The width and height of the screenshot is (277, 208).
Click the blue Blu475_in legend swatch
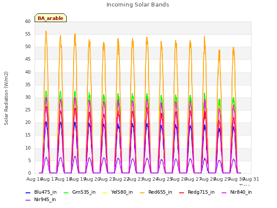[28, 193]
